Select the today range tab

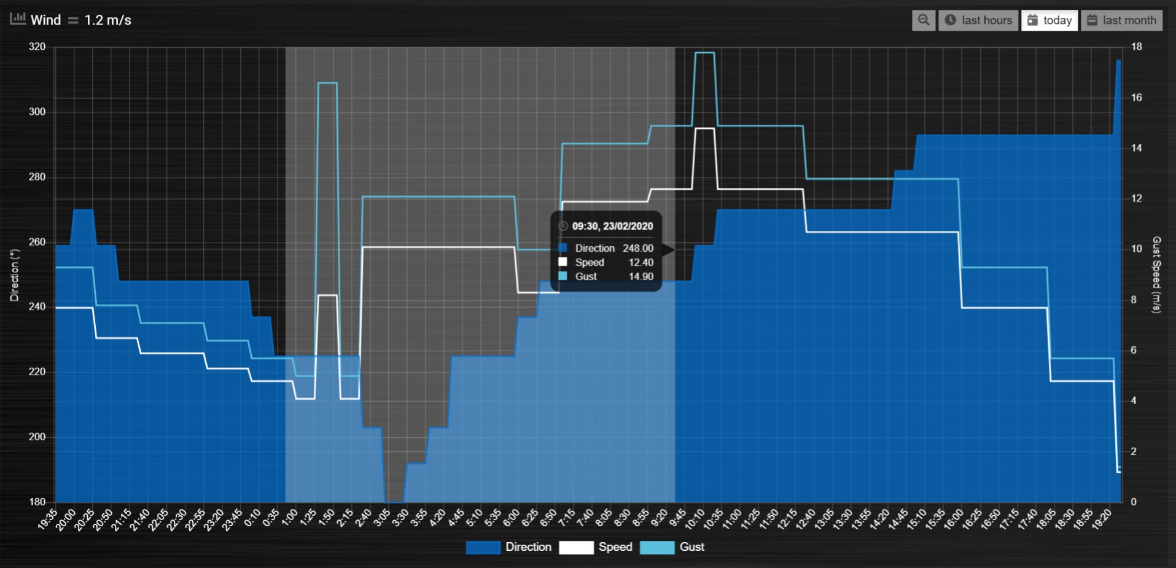pos(1049,20)
